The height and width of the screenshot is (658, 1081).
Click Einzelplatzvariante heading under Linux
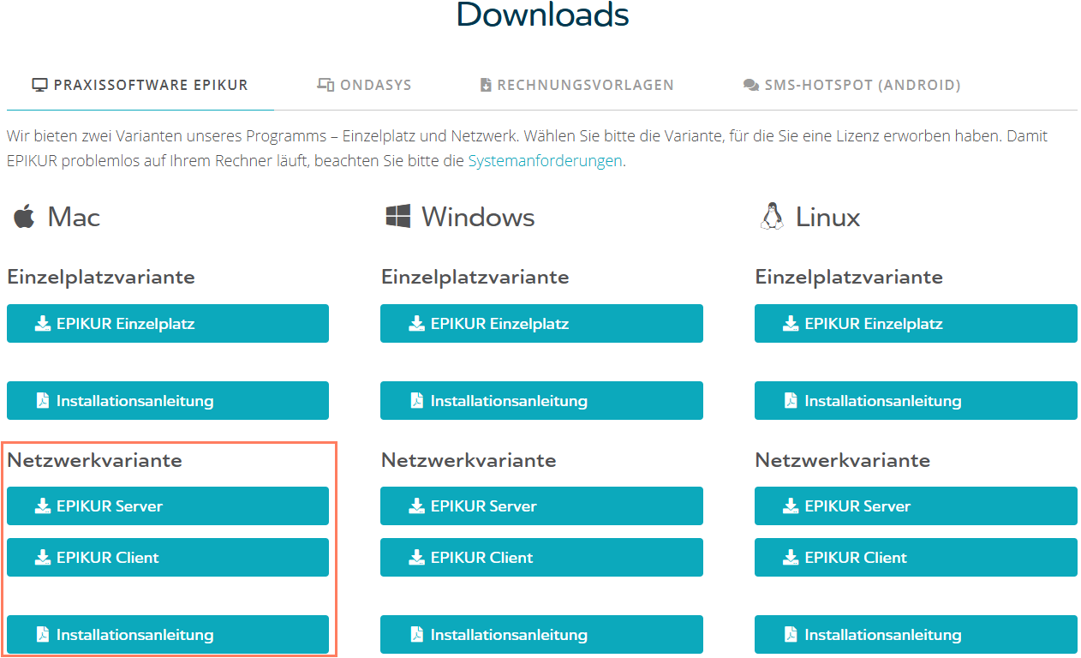point(849,277)
